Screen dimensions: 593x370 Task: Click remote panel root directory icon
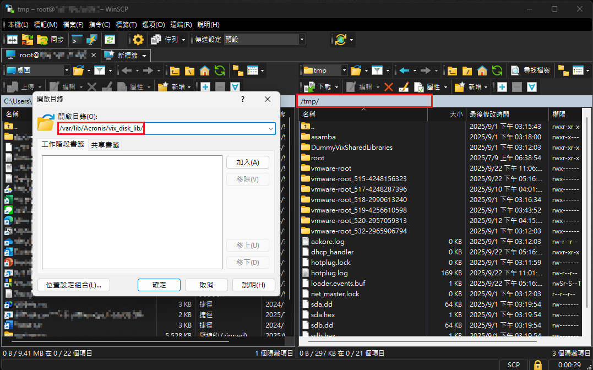coord(467,70)
